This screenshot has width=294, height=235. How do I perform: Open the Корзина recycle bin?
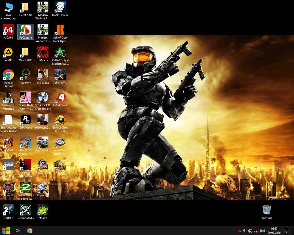[267, 212]
